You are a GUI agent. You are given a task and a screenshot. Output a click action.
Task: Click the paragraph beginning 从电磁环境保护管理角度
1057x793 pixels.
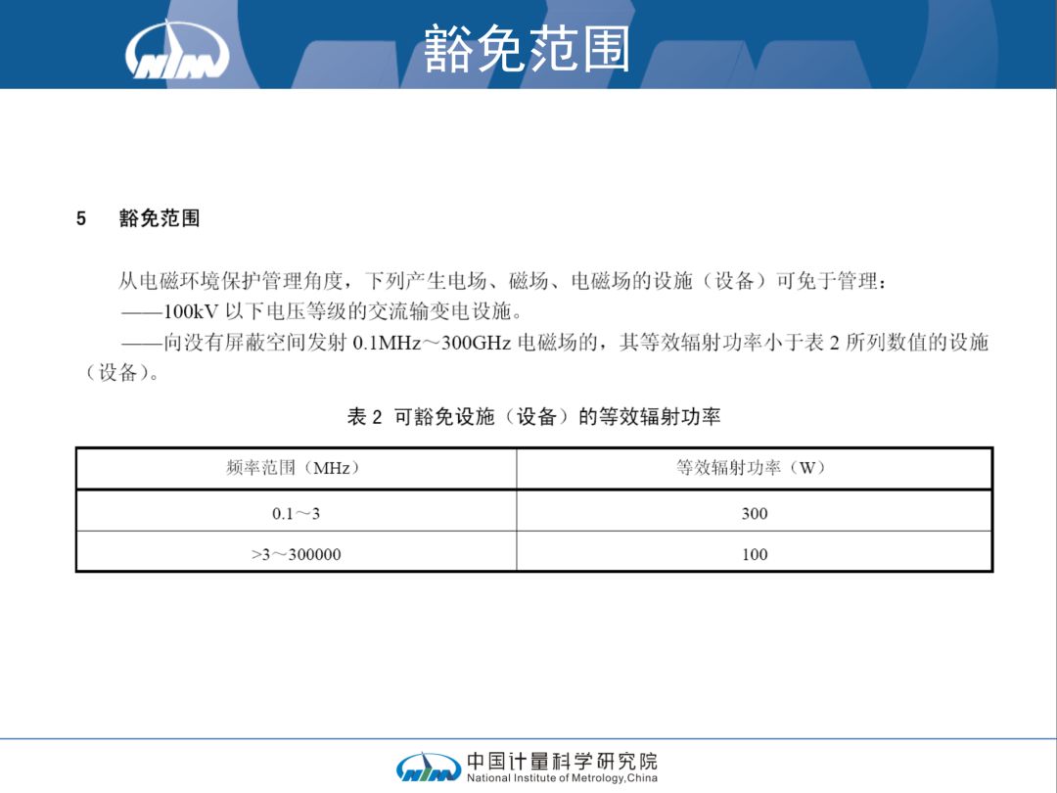click(x=504, y=281)
